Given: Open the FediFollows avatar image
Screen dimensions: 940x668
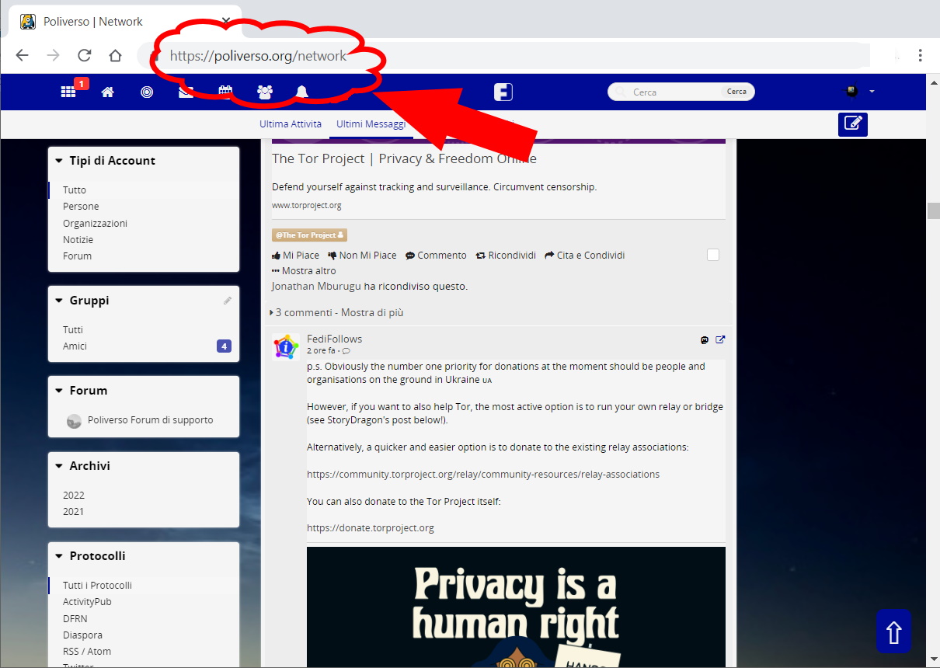Looking at the screenshot, I should (x=286, y=347).
